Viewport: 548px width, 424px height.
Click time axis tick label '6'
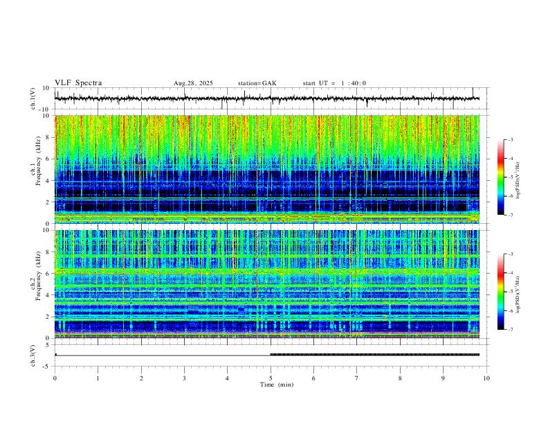point(314,378)
